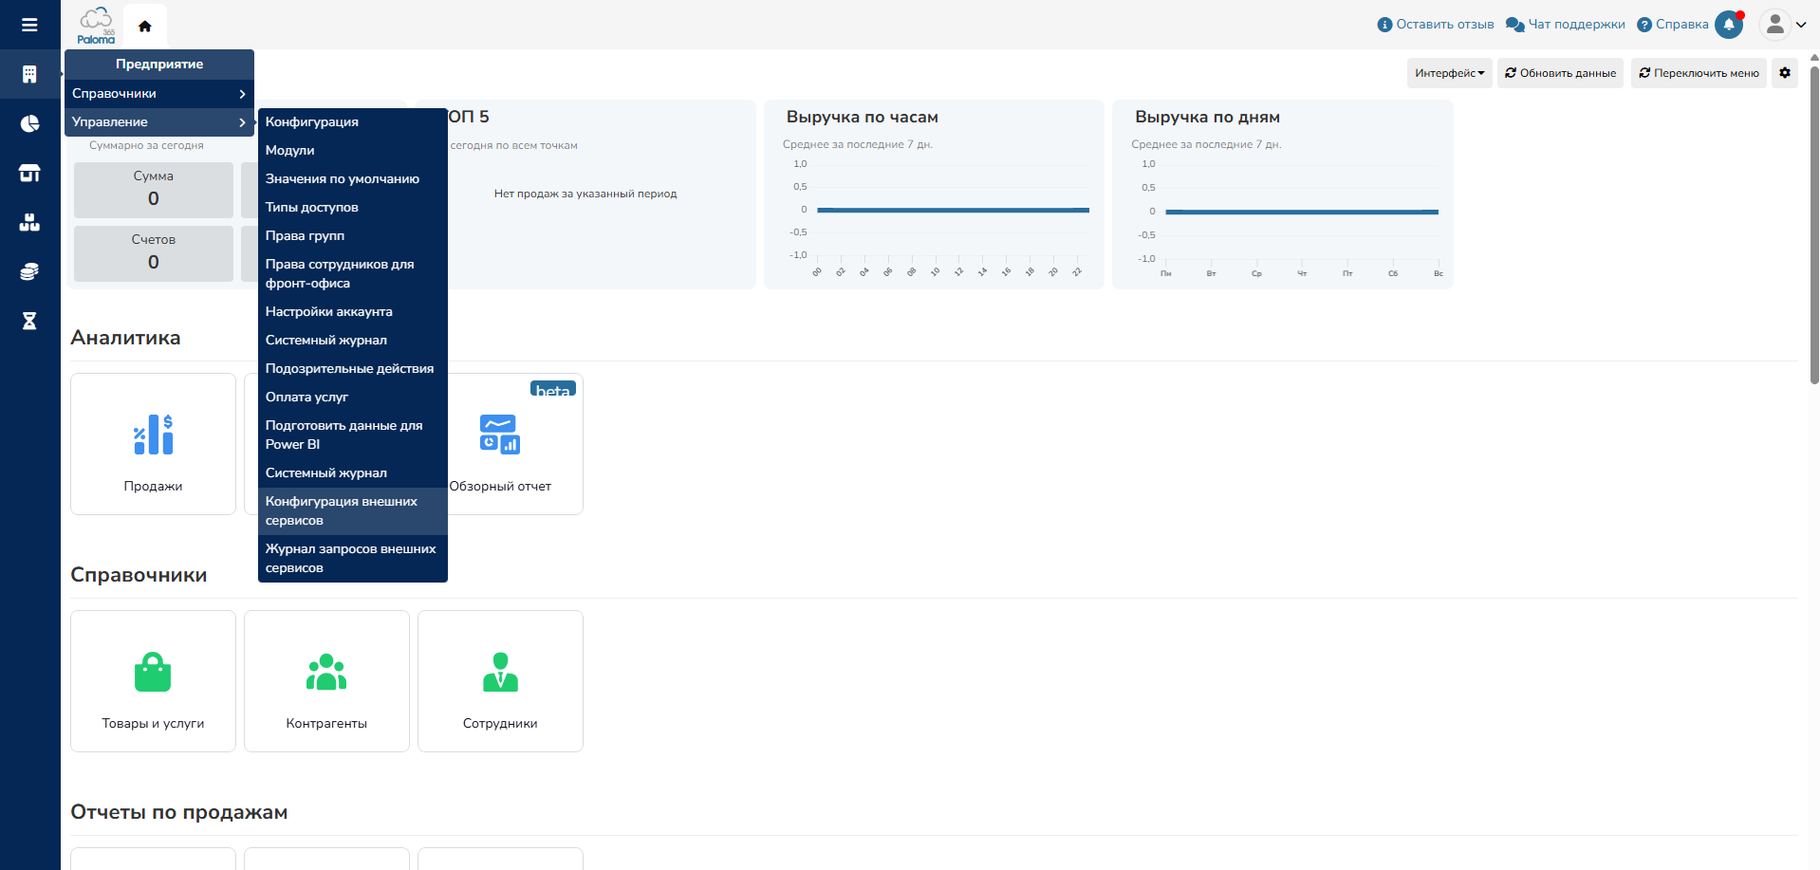Go to the home tab icon
The width and height of the screenshot is (1820, 870).
coord(145,27)
